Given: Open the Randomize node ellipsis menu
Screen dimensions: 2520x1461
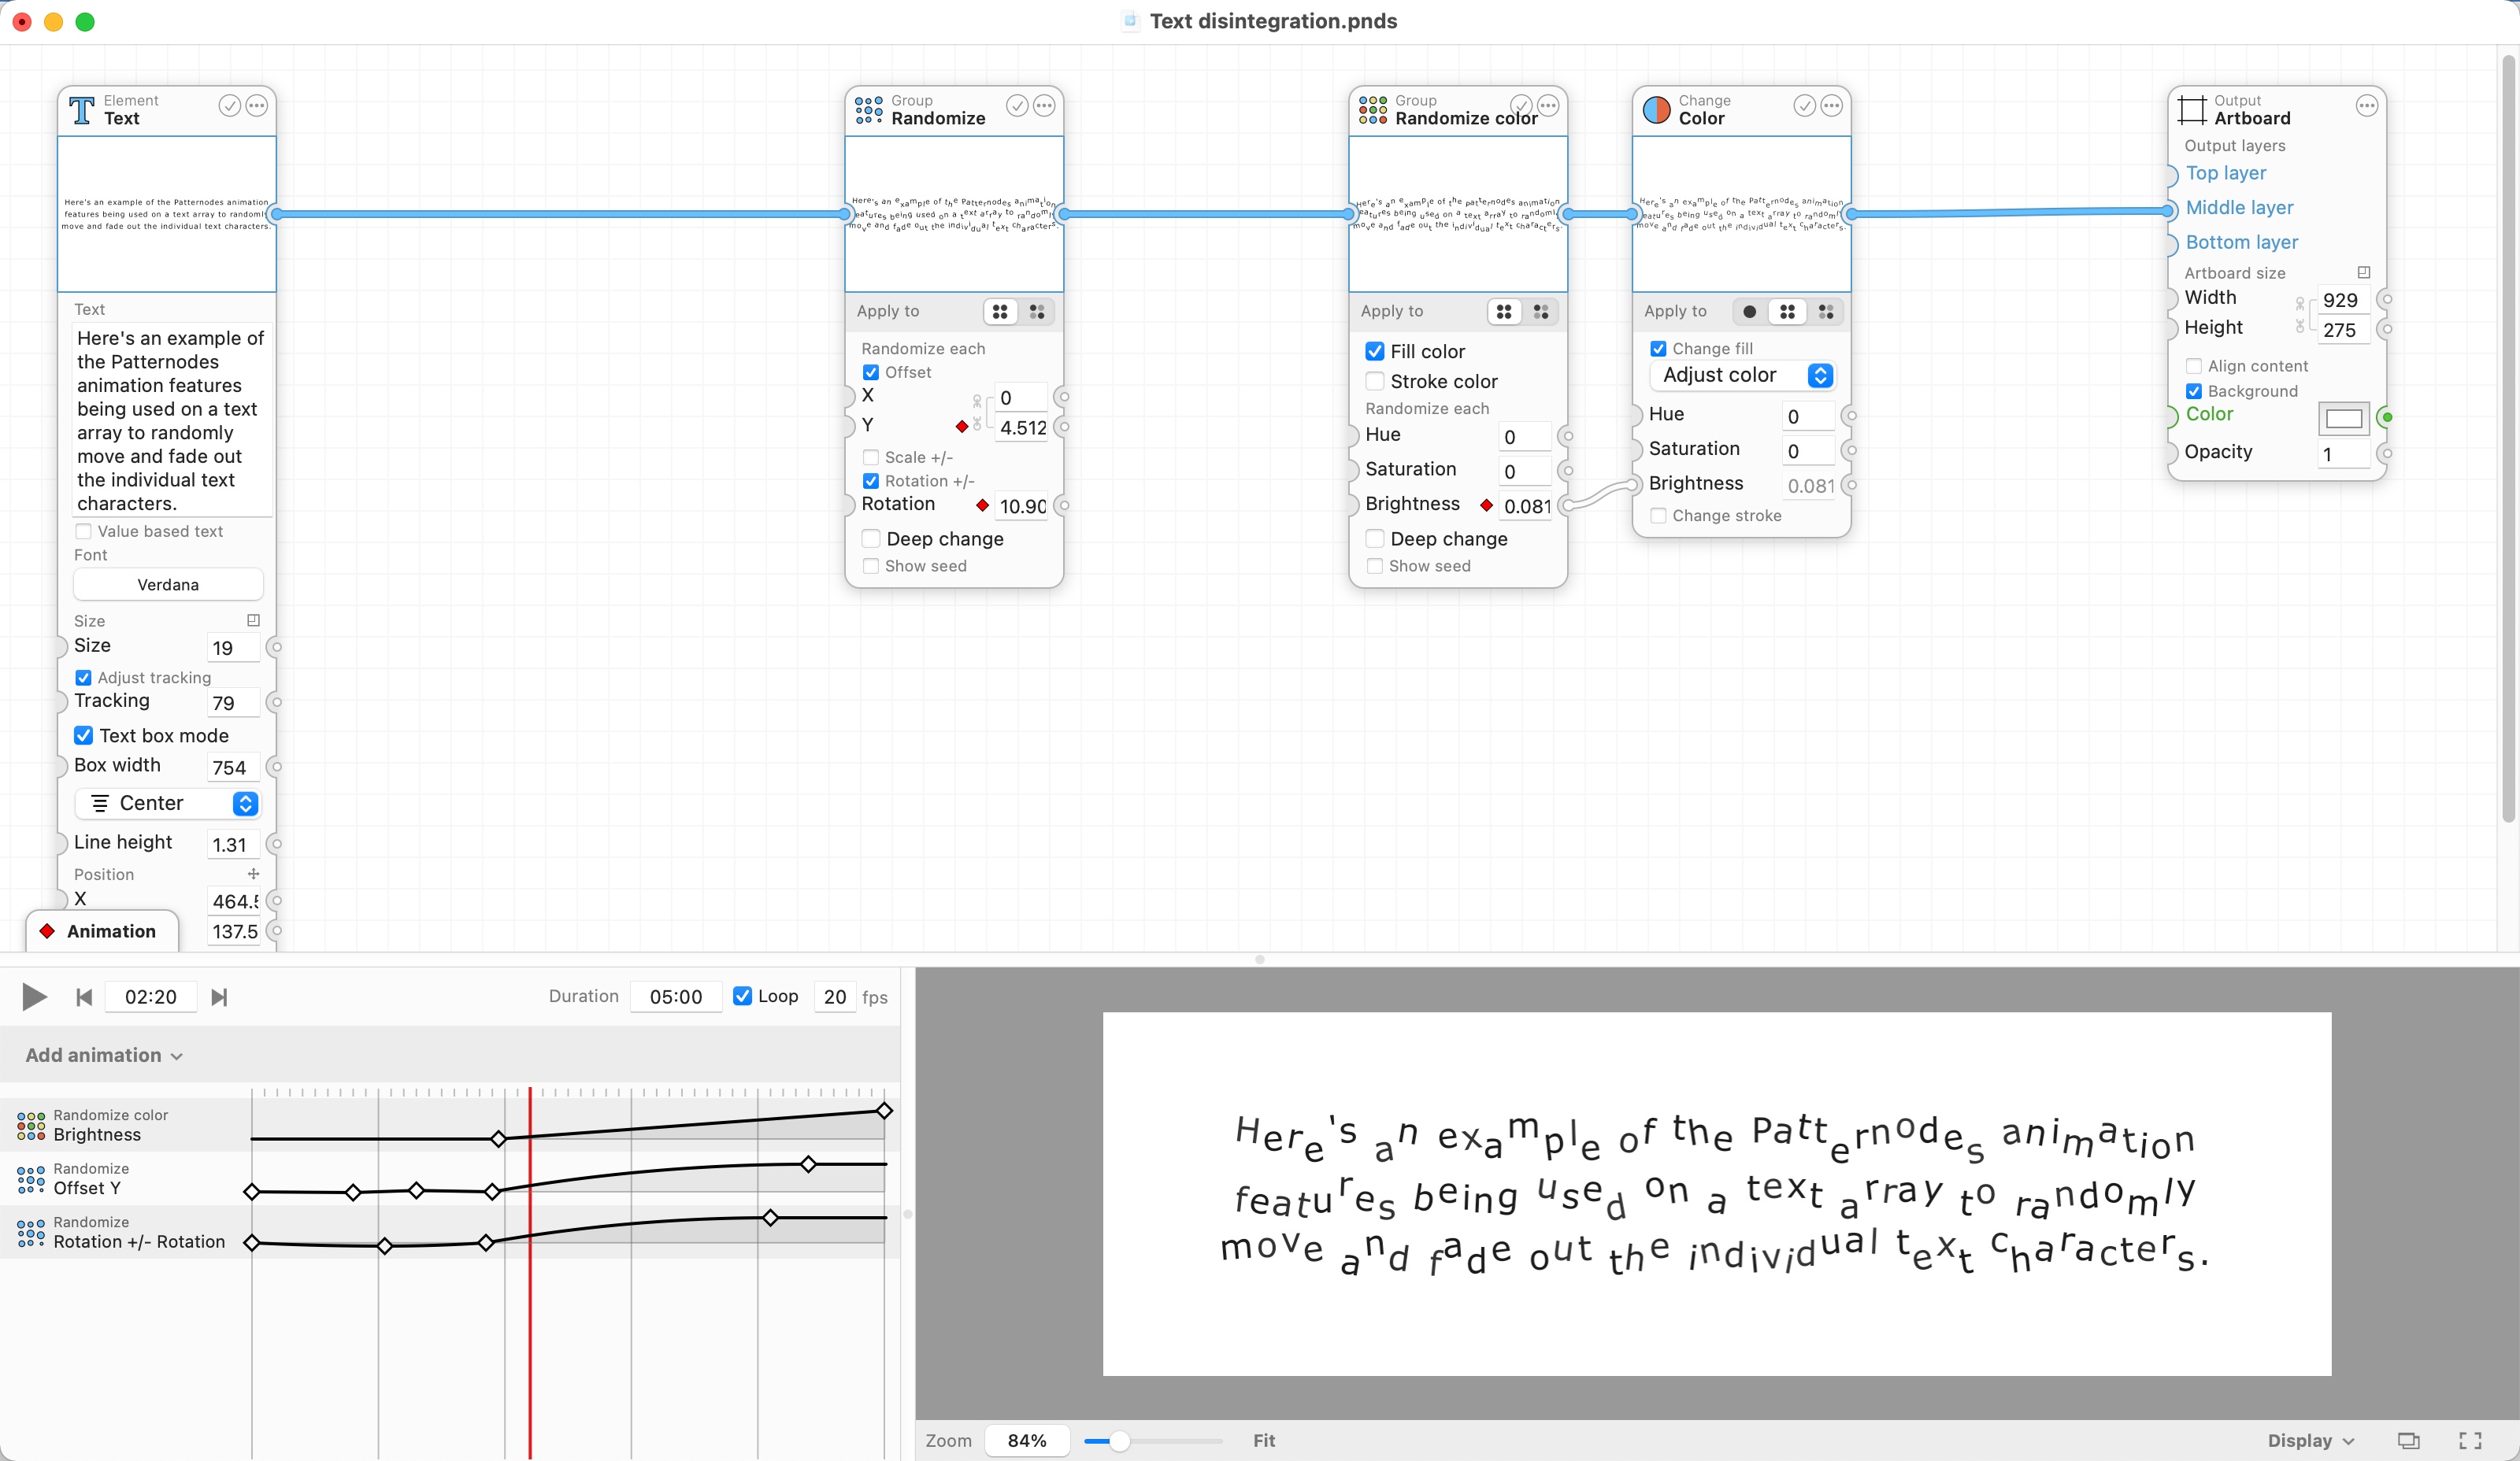Looking at the screenshot, I should coord(1044,106).
